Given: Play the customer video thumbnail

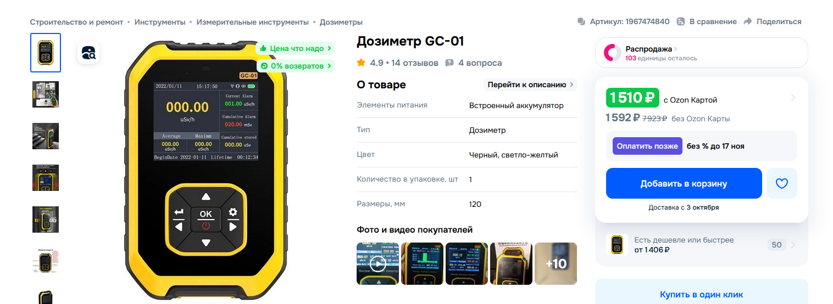Looking at the screenshot, I should point(377,264).
